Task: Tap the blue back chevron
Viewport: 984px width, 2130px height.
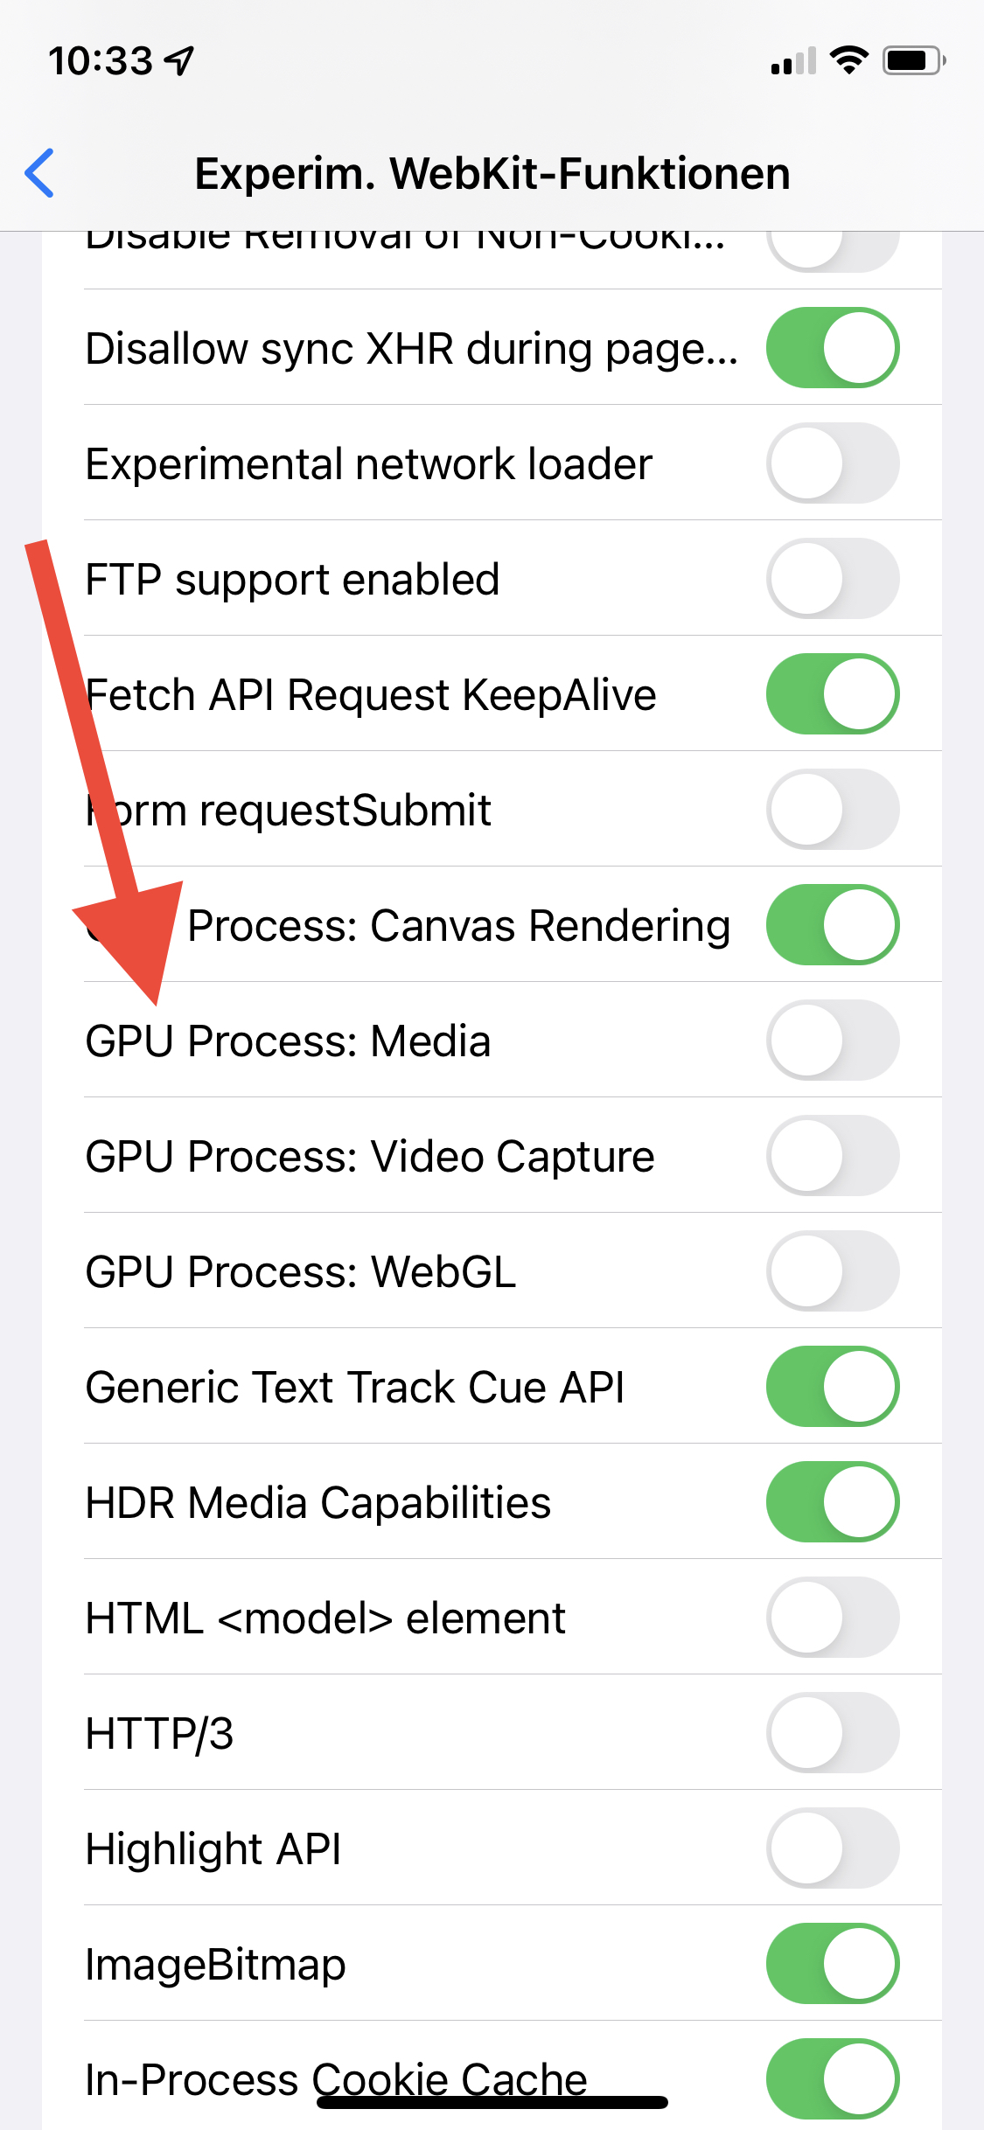Action: coord(40,173)
